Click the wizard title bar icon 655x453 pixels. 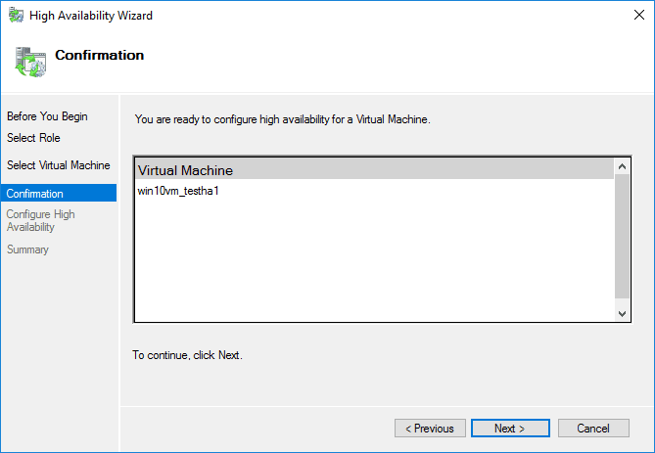(x=17, y=16)
